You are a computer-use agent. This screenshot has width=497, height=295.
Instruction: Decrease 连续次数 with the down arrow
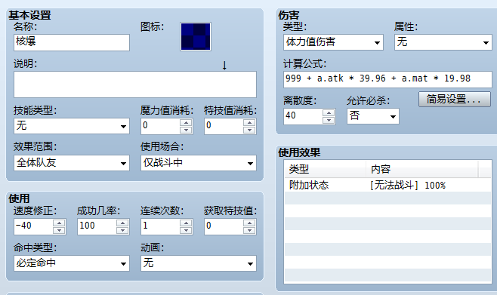coord(186,230)
